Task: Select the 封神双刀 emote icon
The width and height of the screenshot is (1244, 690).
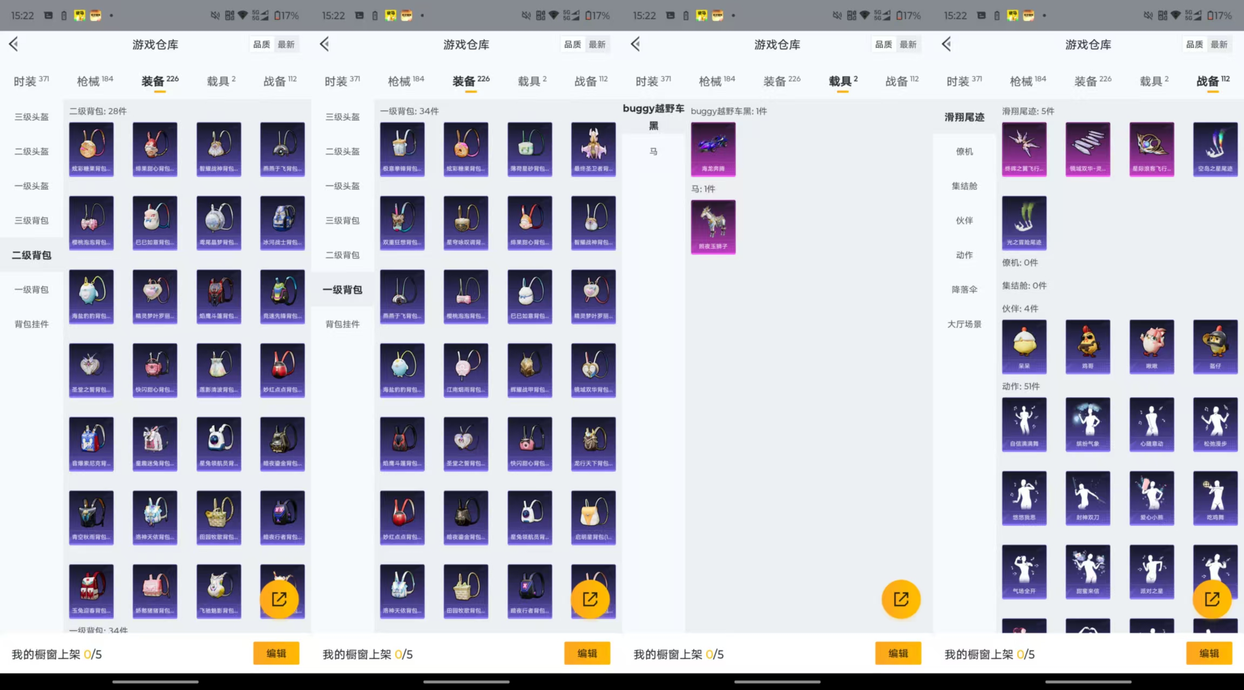Action: pyautogui.click(x=1087, y=497)
